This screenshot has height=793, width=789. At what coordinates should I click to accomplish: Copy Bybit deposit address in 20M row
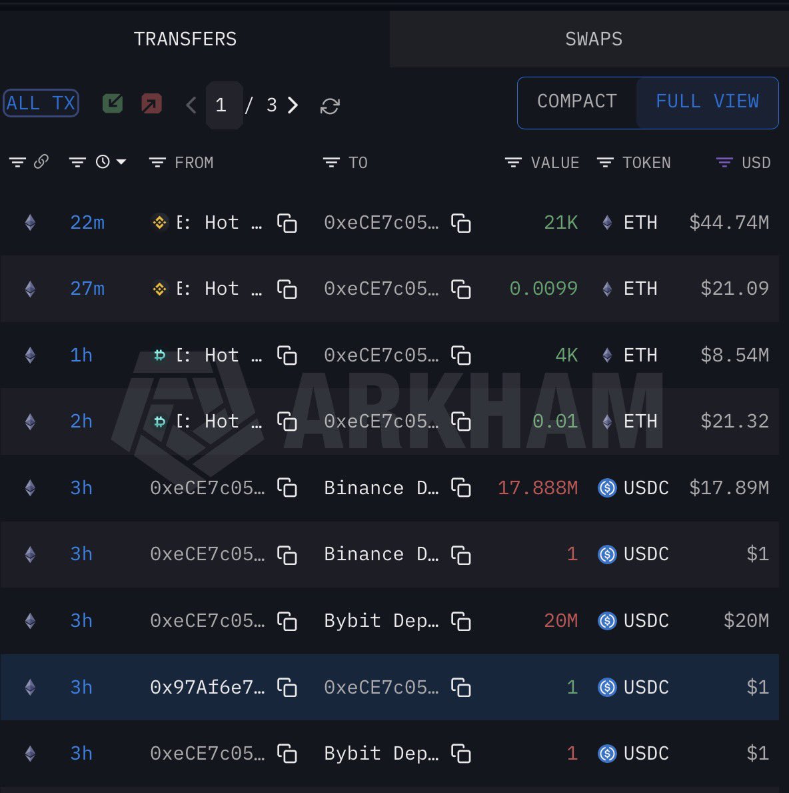(x=461, y=621)
